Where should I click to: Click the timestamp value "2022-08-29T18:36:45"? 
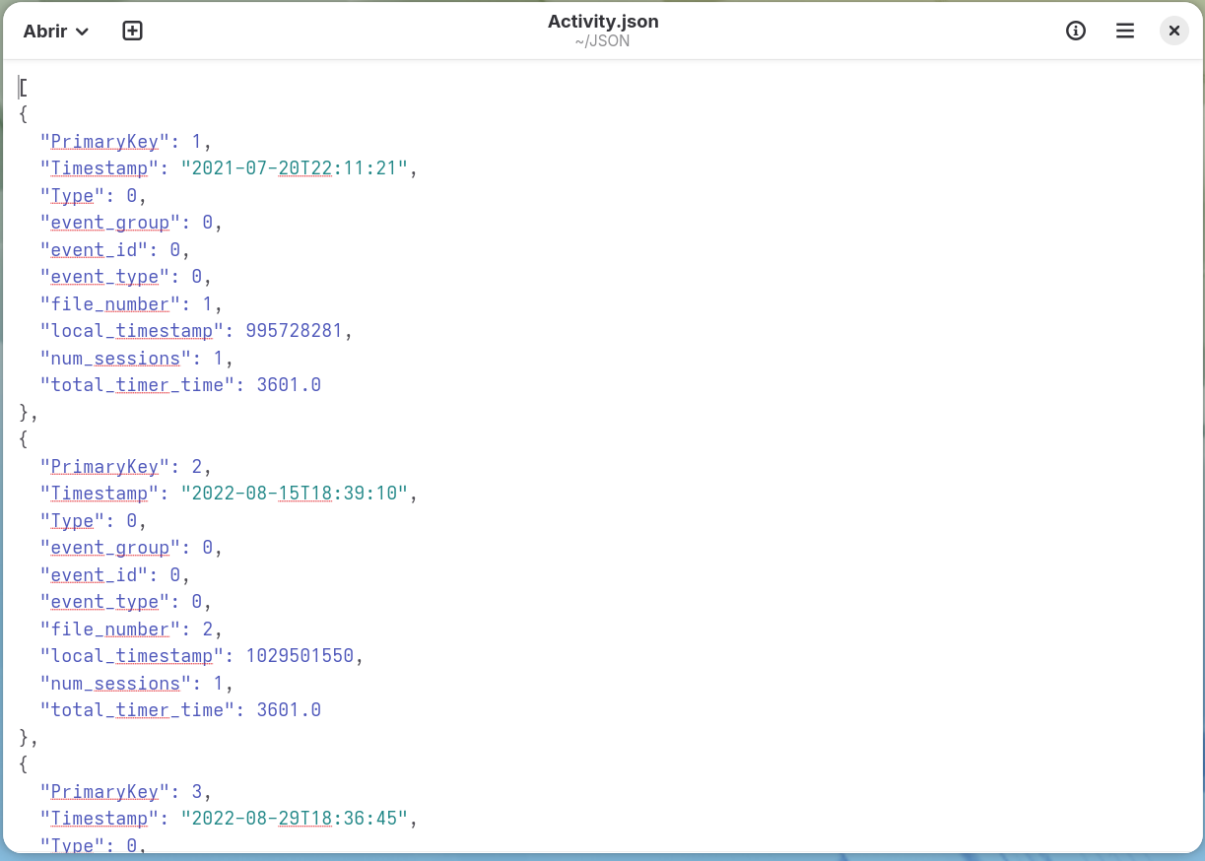click(x=295, y=819)
